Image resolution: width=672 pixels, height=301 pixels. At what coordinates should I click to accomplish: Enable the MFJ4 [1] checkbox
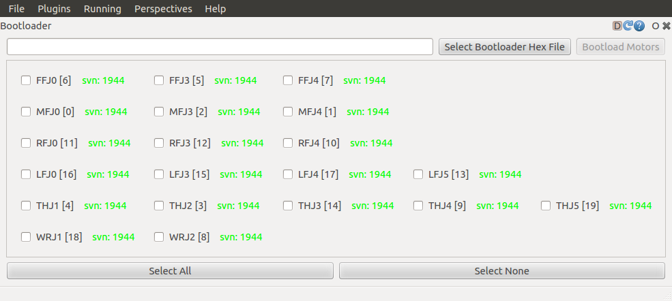point(288,112)
